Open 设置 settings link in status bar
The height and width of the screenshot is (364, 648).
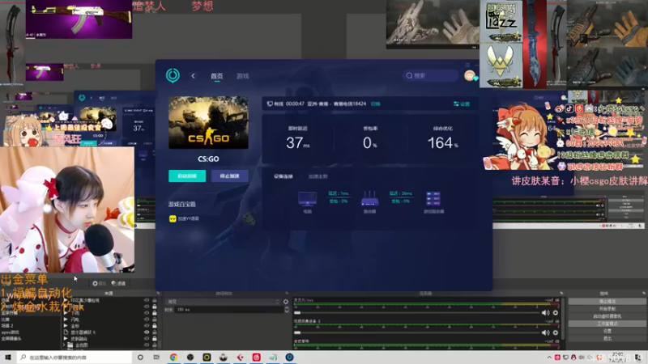click(462, 104)
